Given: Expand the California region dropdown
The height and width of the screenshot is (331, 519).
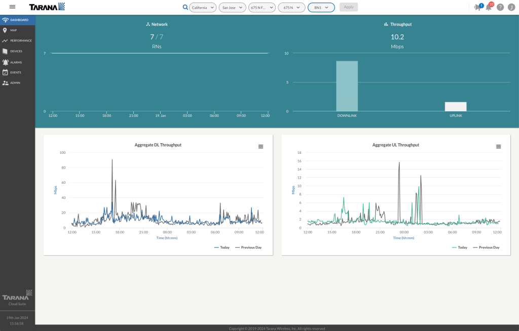Looking at the screenshot, I should pyautogui.click(x=203, y=8).
